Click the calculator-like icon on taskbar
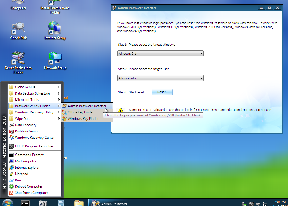This screenshot has width=288, height=206. [61, 203]
